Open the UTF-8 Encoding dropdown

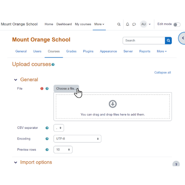pyautogui.click(x=77, y=139)
